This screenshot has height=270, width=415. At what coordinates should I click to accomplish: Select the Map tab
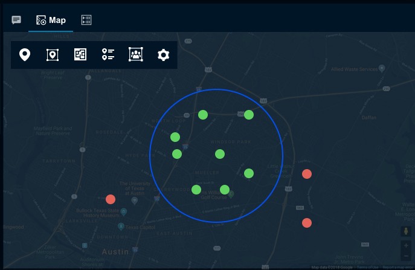pyautogui.click(x=51, y=20)
